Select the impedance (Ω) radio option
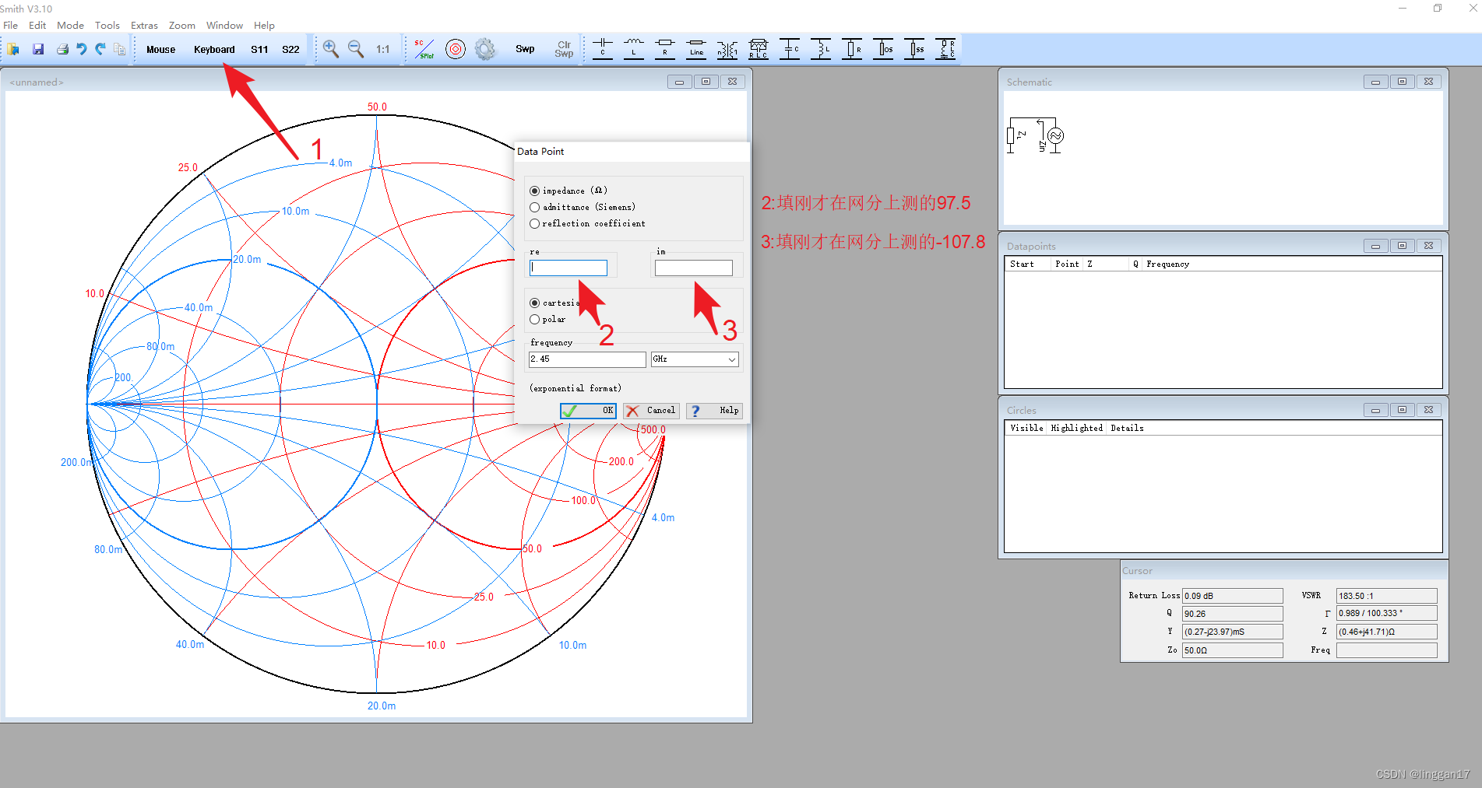This screenshot has width=1482, height=788. tap(534, 191)
